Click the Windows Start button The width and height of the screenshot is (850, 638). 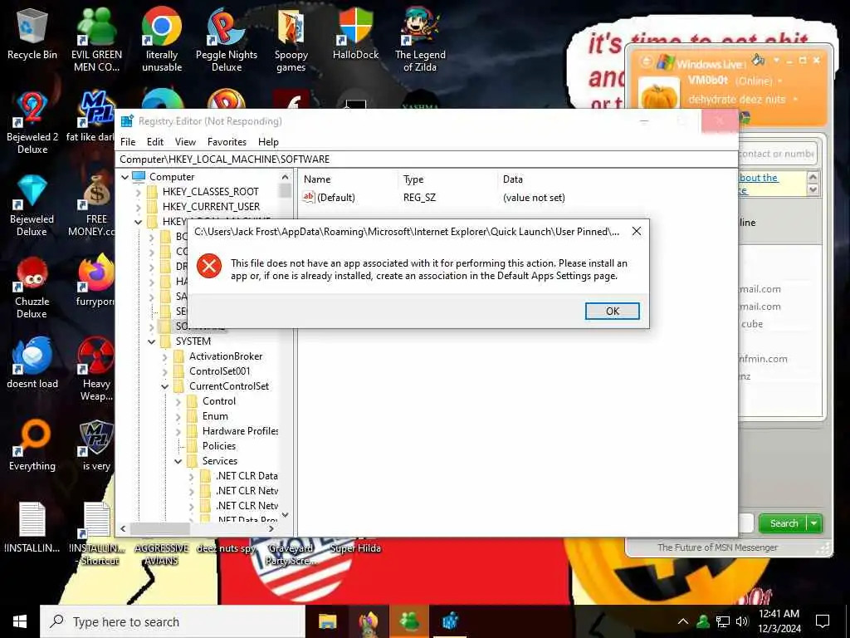(x=20, y=621)
